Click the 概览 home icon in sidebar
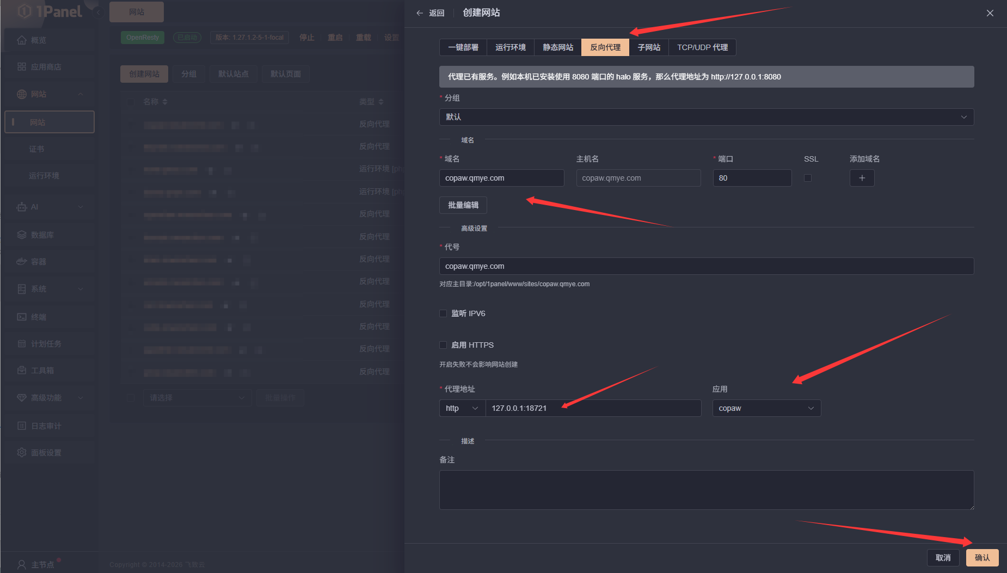This screenshot has height=573, width=1007. pos(22,40)
